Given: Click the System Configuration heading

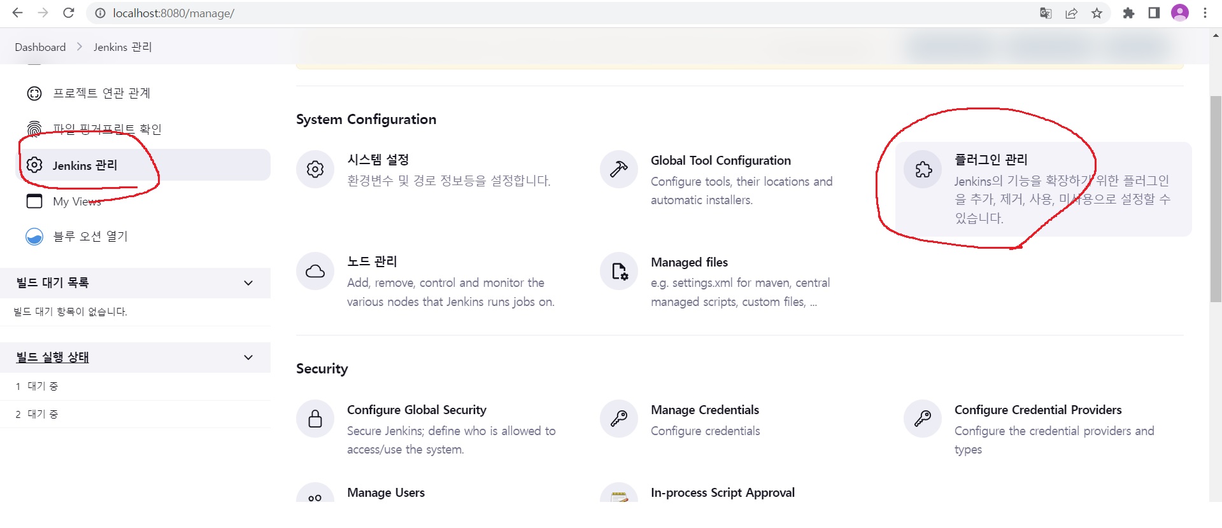Looking at the screenshot, I should pos(366,120).
